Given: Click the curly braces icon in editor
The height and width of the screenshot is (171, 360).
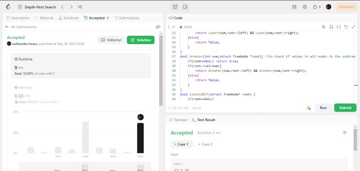Looking at the screenshot, I should (x=338, y=27).
